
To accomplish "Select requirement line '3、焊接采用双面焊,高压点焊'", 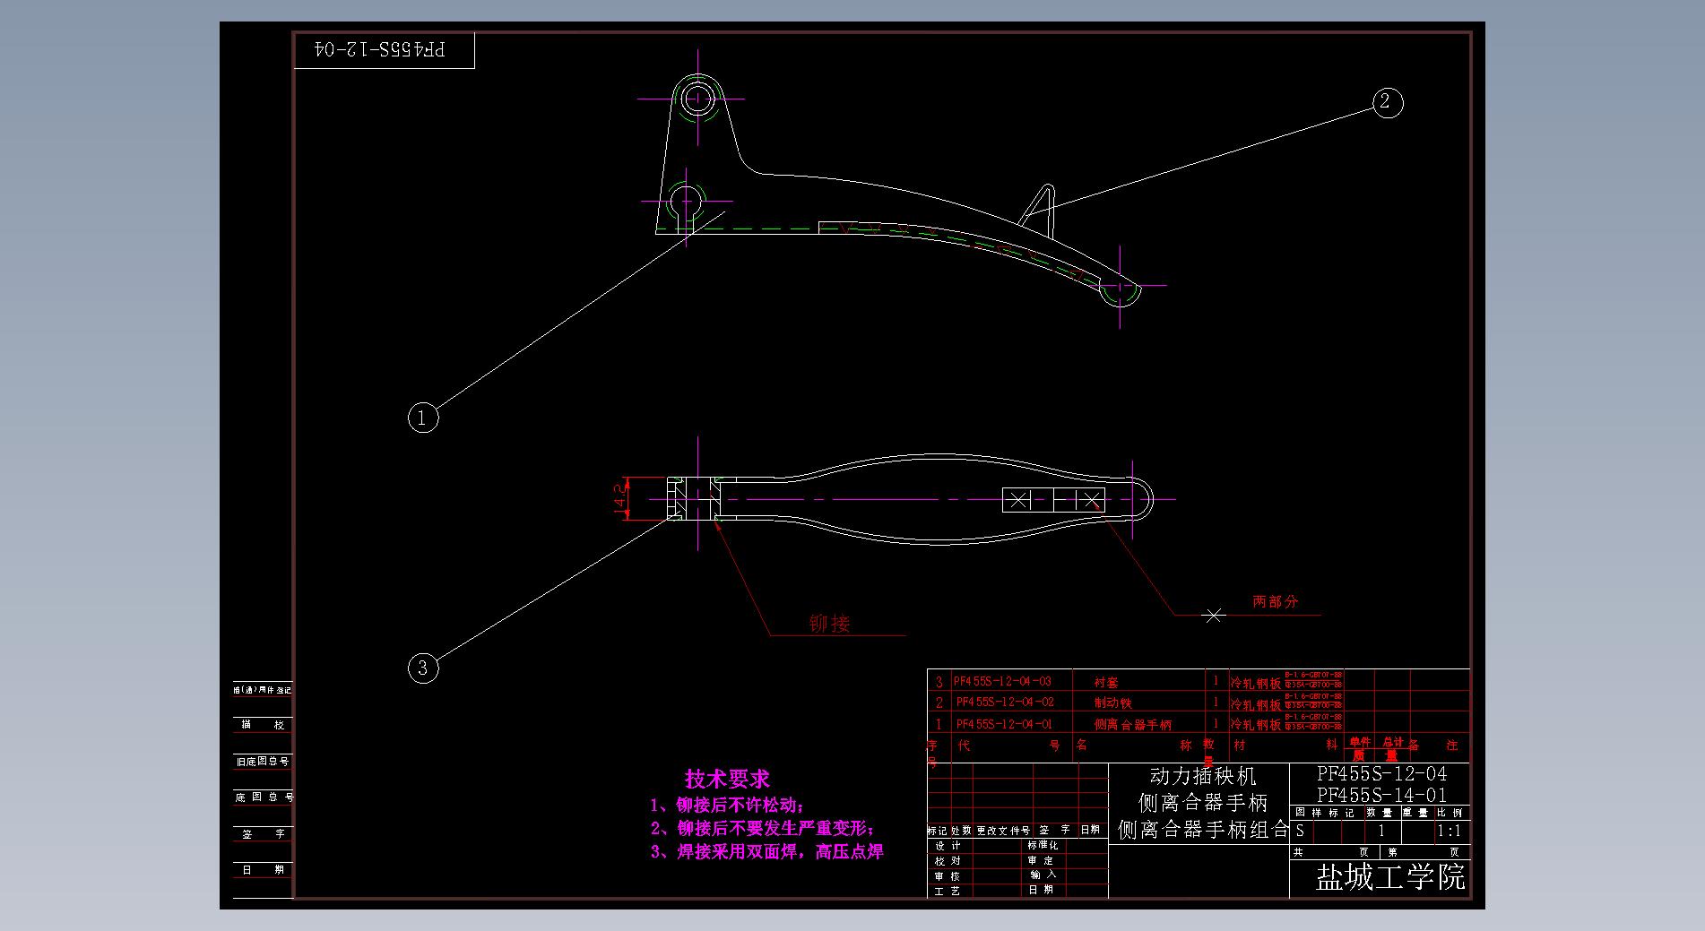I will (x=766, y=851).
